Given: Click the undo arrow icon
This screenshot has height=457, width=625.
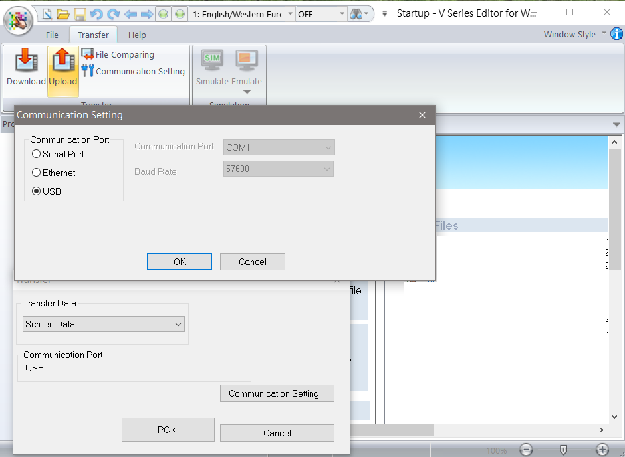Looking at the screenshot, I should pos(96,14).
